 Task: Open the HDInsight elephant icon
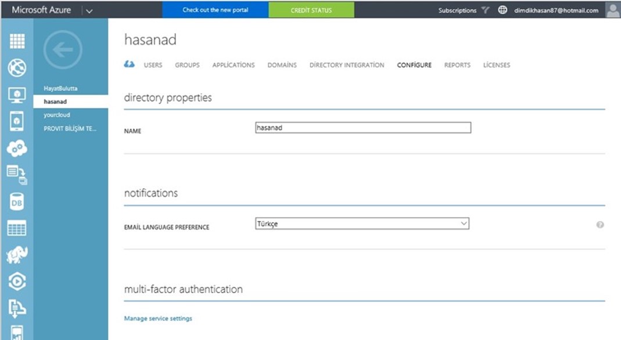(17, 255)
